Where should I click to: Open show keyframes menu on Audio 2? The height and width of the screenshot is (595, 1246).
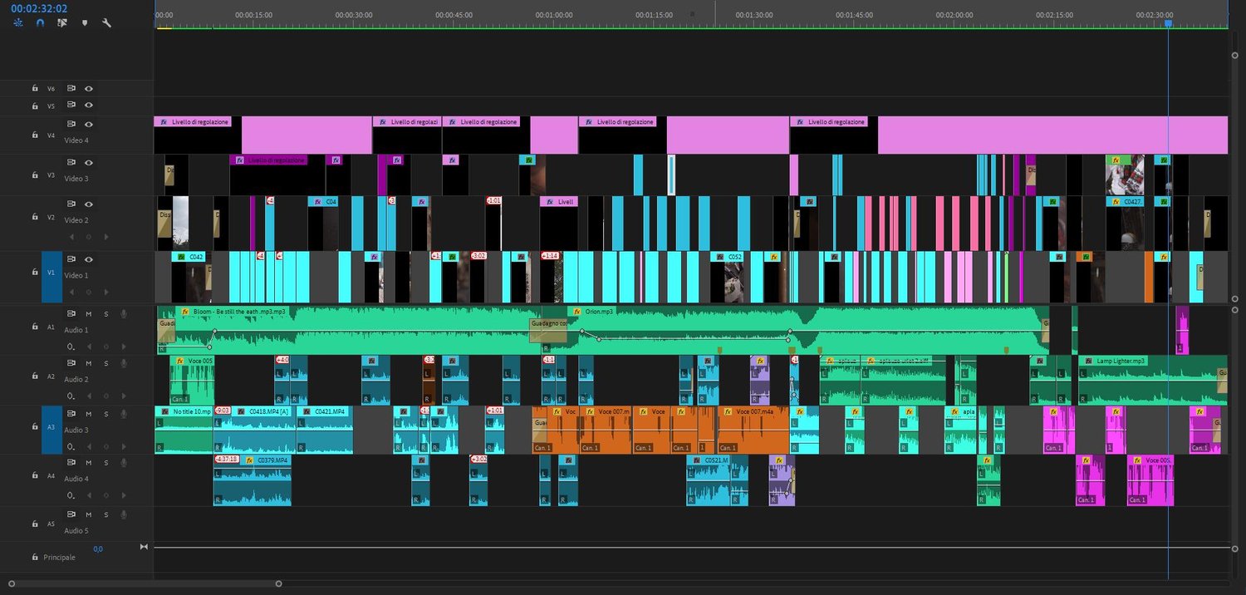point(71,396)
